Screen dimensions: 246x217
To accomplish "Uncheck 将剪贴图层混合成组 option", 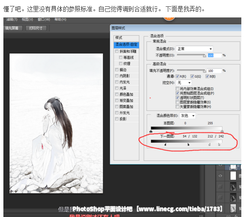I will [178, 93].
